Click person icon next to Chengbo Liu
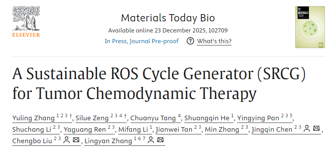Image resolution: width=336 pixels, height=155 pixels. point(67,140)
